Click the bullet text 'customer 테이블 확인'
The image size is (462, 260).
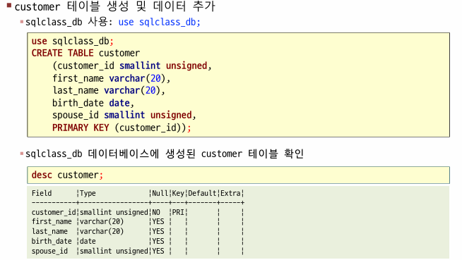tap(252, 154)
